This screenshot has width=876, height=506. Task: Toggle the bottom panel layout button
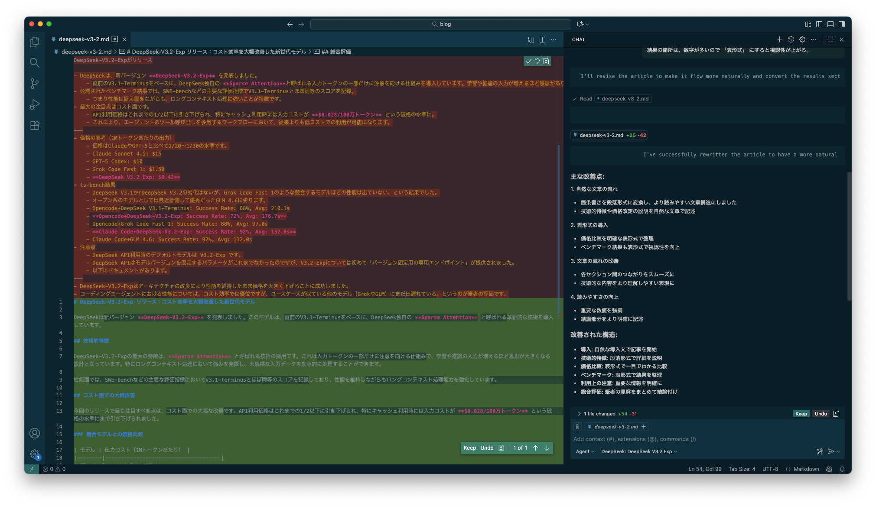point(830,24)
